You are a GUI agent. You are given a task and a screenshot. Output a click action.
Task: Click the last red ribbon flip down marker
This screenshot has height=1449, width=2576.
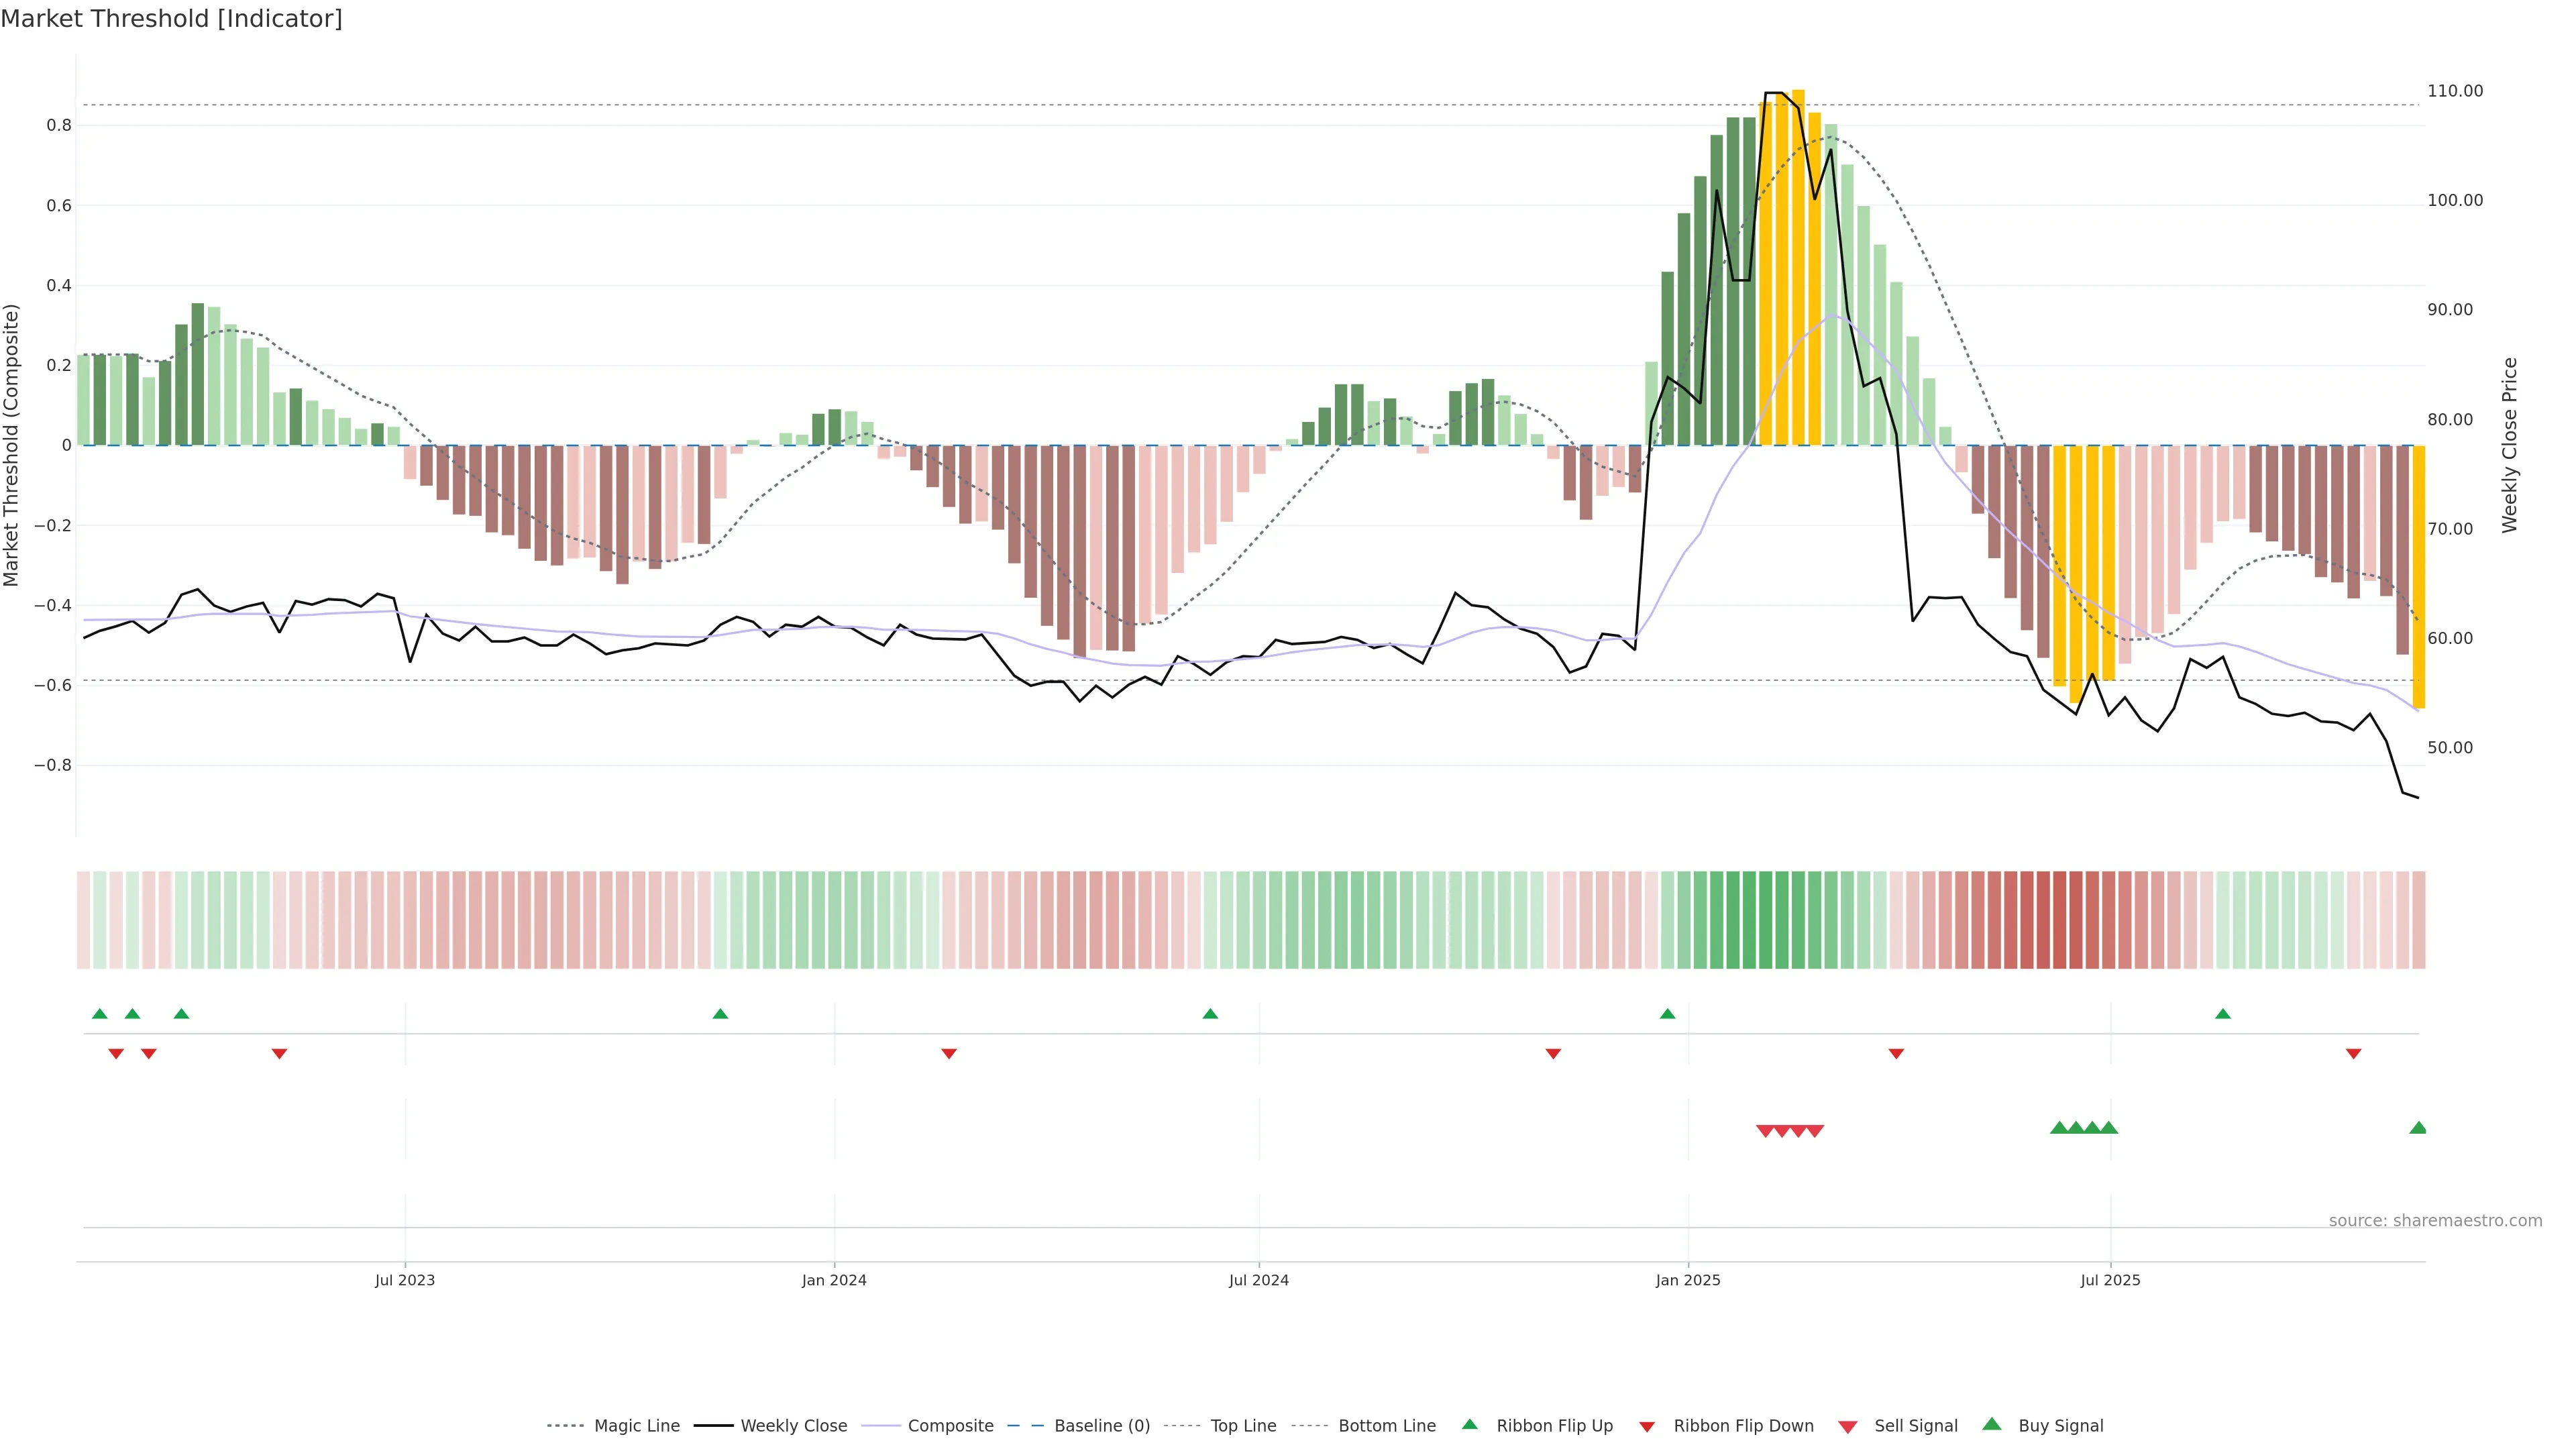pyautogui.click(x=2353, y=1053)
